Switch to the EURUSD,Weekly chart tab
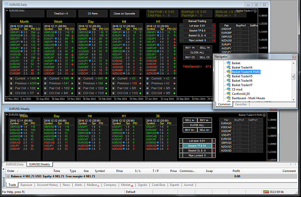Image resolution: width=301 pixels, height=197 pixels. coord(39,164)
